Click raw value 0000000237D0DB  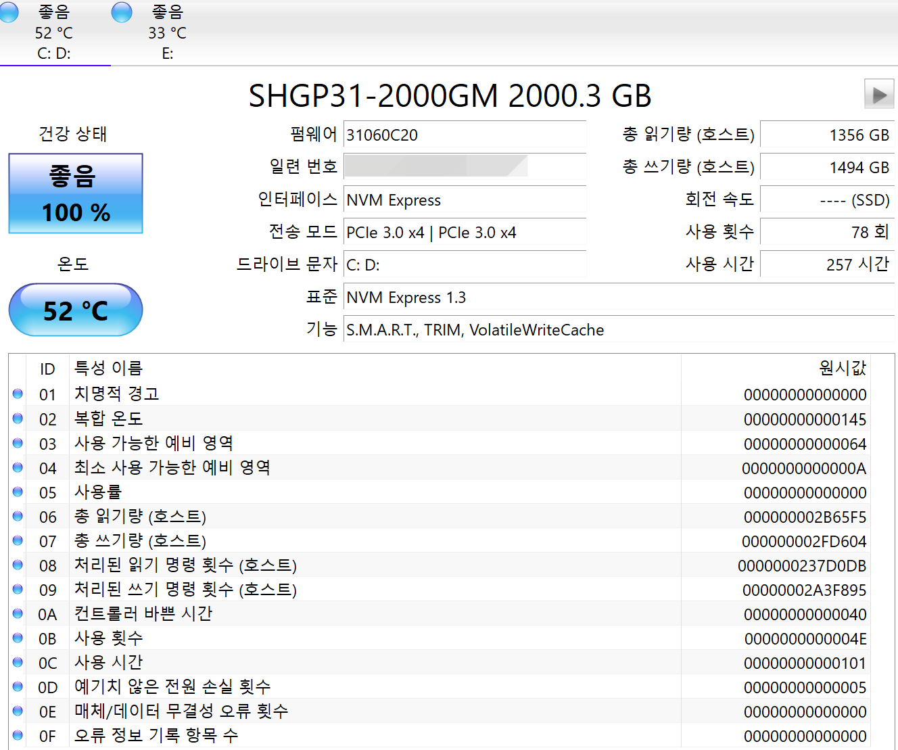(803, 565)
